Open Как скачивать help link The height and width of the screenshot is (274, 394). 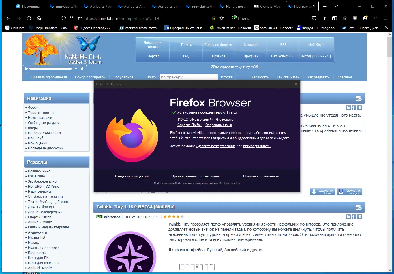click(288, 77)
